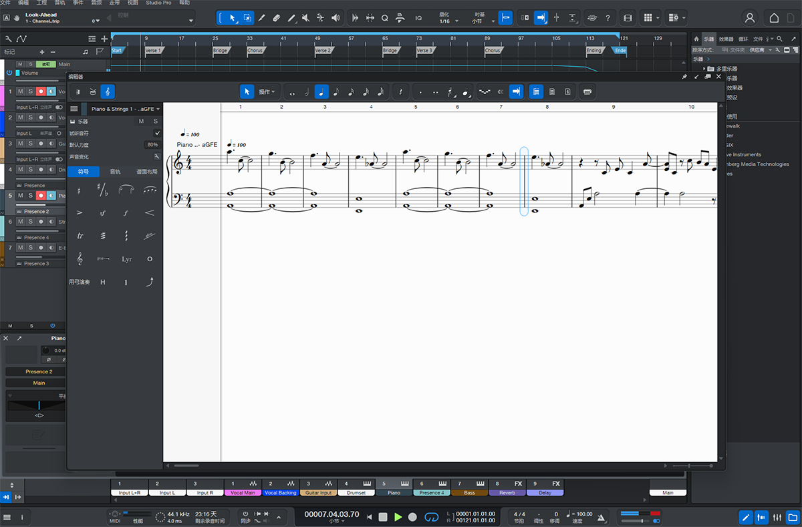
Task: Solo track 1 Vocal
Action: pyautogui.click(x=30, y=91)
